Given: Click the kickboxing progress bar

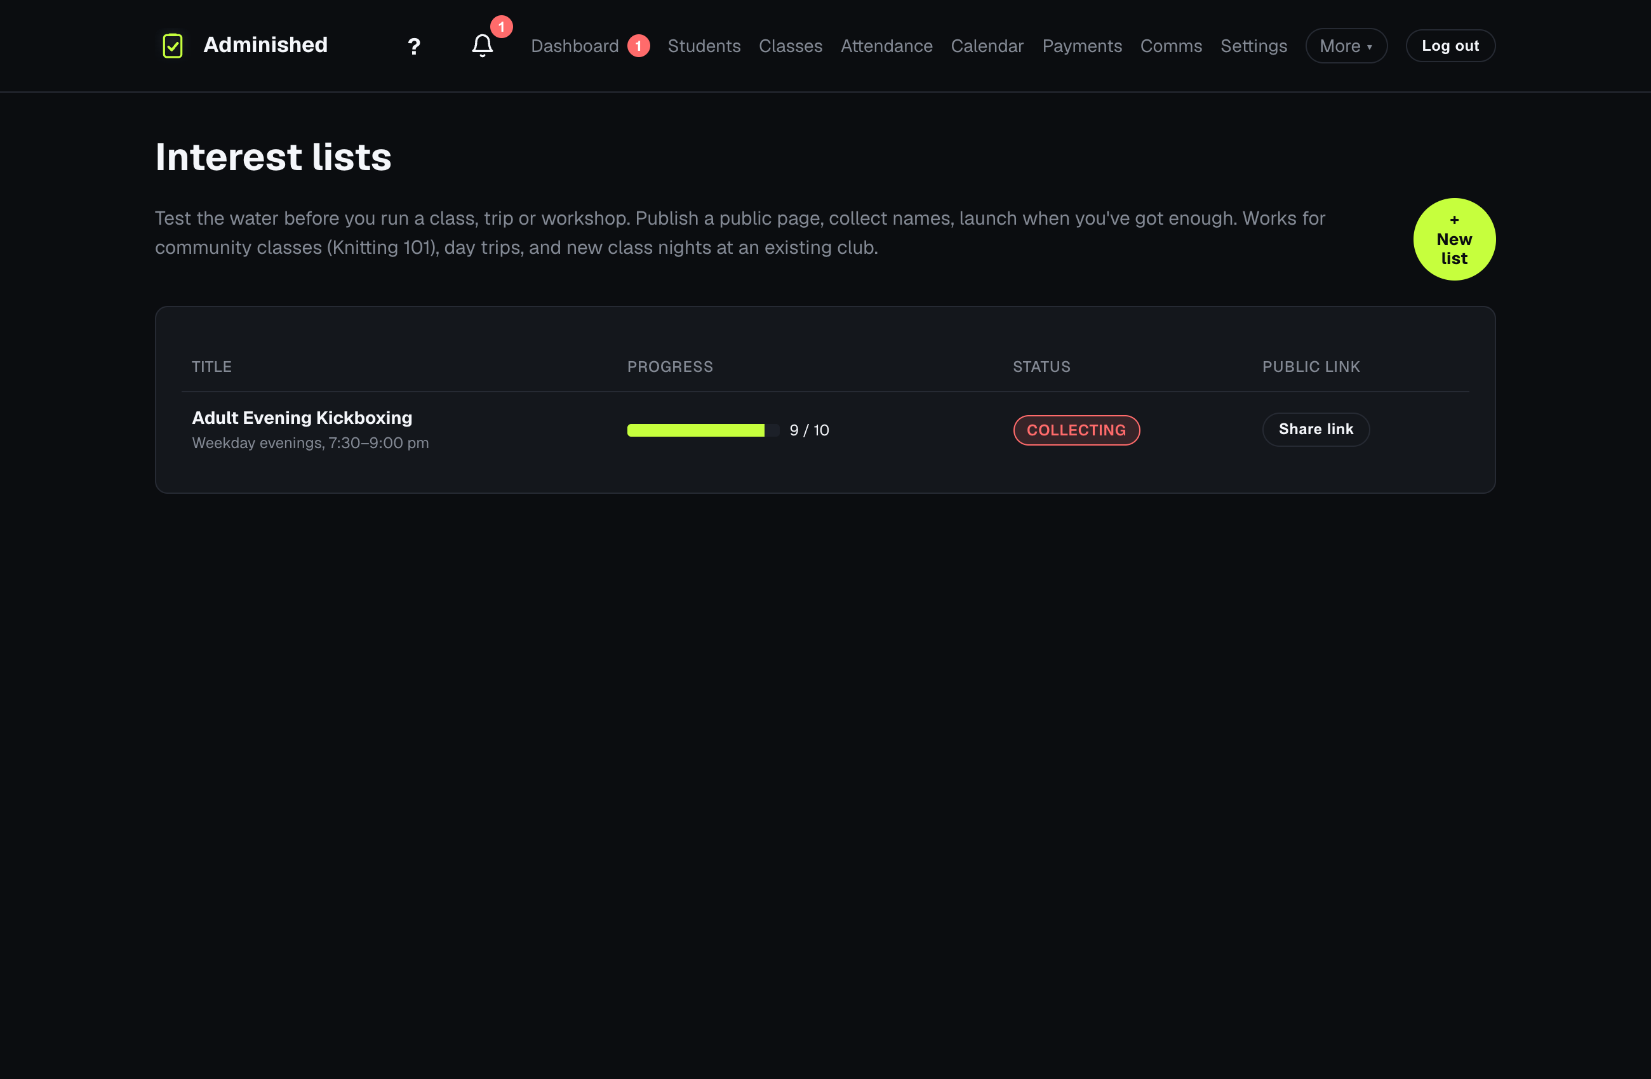Looking at the screenshot, I should (x=703, y=430).
